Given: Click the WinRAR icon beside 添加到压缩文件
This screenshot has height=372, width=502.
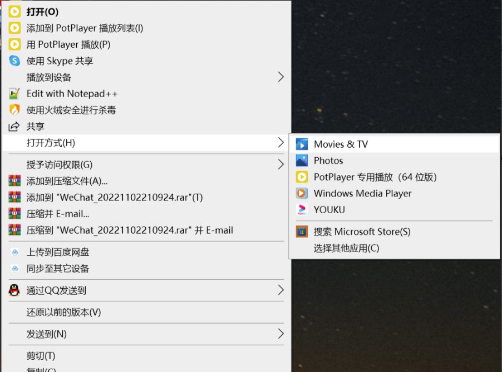Looking at the screenshot, I should [13, 180].
